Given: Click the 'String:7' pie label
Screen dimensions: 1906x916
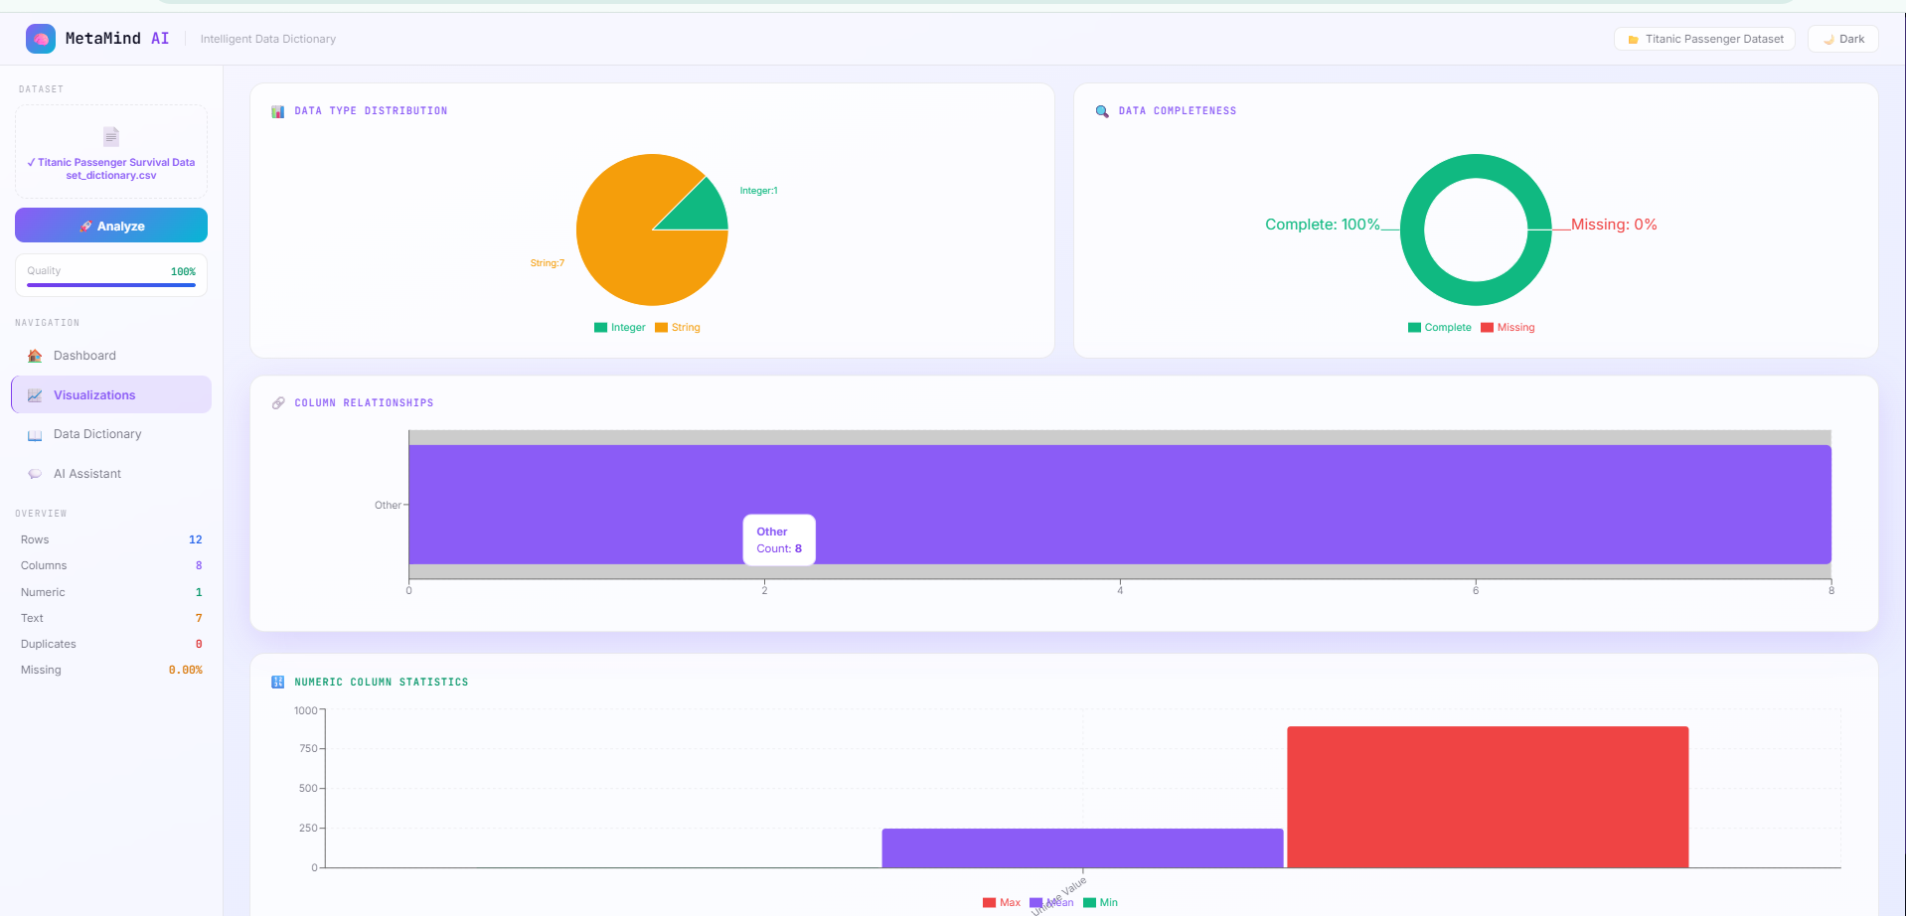Looking at the screenshot, I should 548,263.
